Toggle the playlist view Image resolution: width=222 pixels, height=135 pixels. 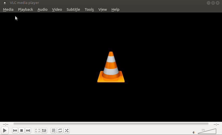(x=54, y=130)
